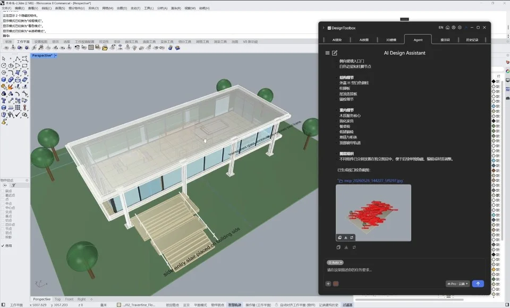Switch to the 提示词 tab in DesignToolbox

445,40
